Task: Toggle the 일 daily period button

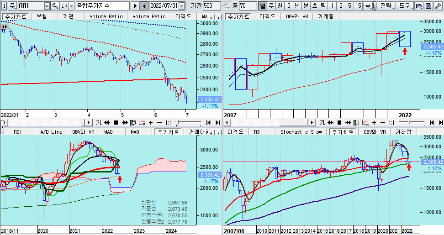Action: pos(263,6)
